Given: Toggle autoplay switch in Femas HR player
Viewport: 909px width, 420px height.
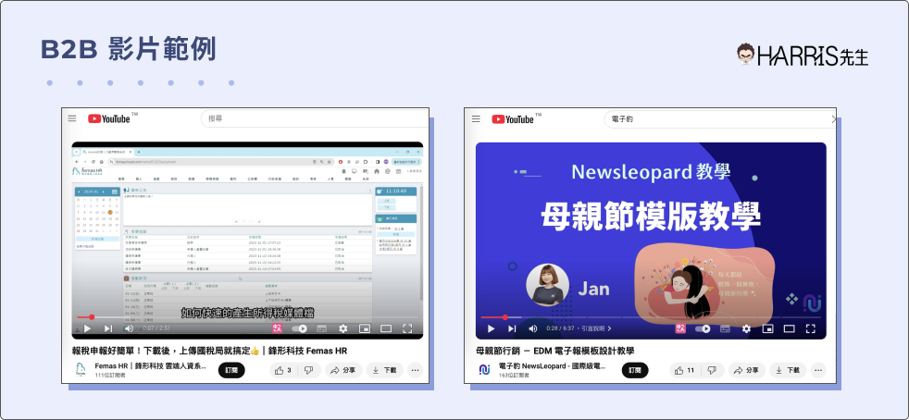Looking at the screenshot, I should click(x=299, y=328).
